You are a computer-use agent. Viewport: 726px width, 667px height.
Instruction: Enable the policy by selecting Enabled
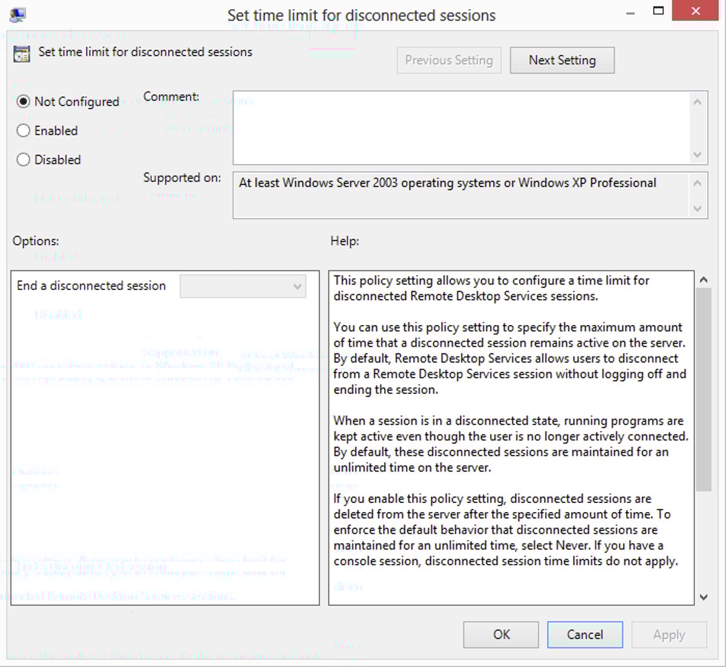(x=23, y=131)
